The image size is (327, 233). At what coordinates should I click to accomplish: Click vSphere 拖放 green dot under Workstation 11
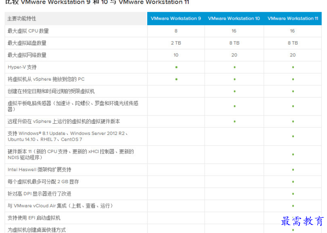[293, 79]
